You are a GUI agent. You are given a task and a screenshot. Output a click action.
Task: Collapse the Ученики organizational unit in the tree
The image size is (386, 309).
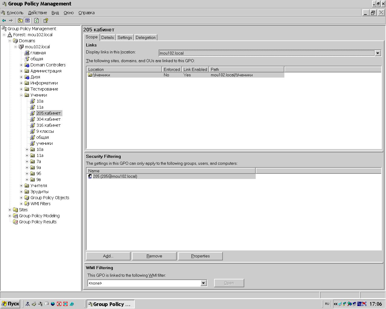(21, 95)
